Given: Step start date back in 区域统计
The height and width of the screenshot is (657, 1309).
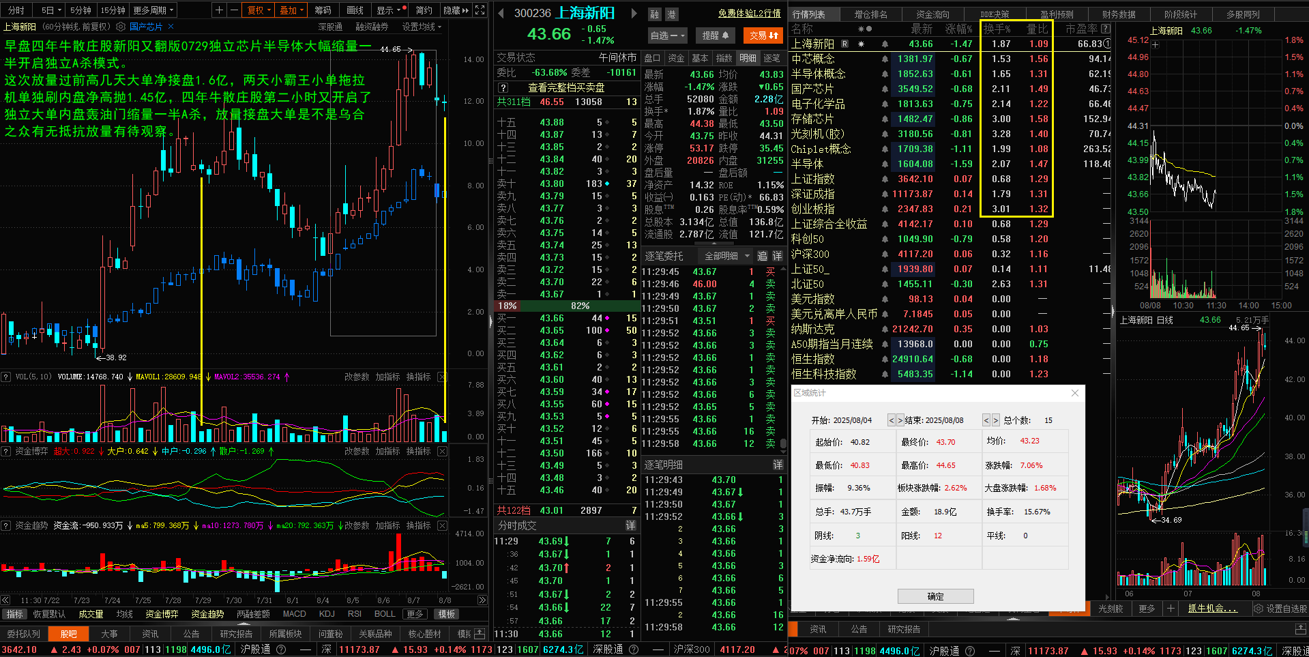Looking at the screenshot, I should point(891,420).
